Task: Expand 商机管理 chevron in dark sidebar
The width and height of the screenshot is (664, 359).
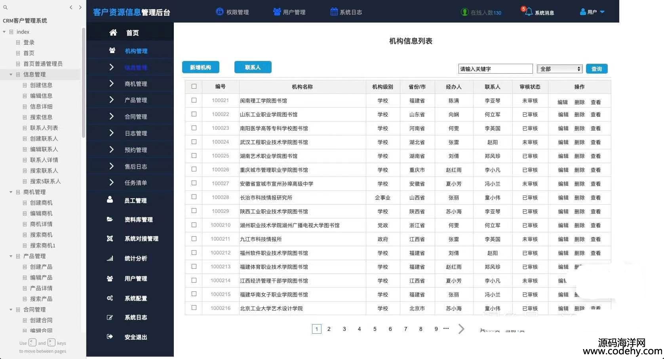Action: (111, 83)
